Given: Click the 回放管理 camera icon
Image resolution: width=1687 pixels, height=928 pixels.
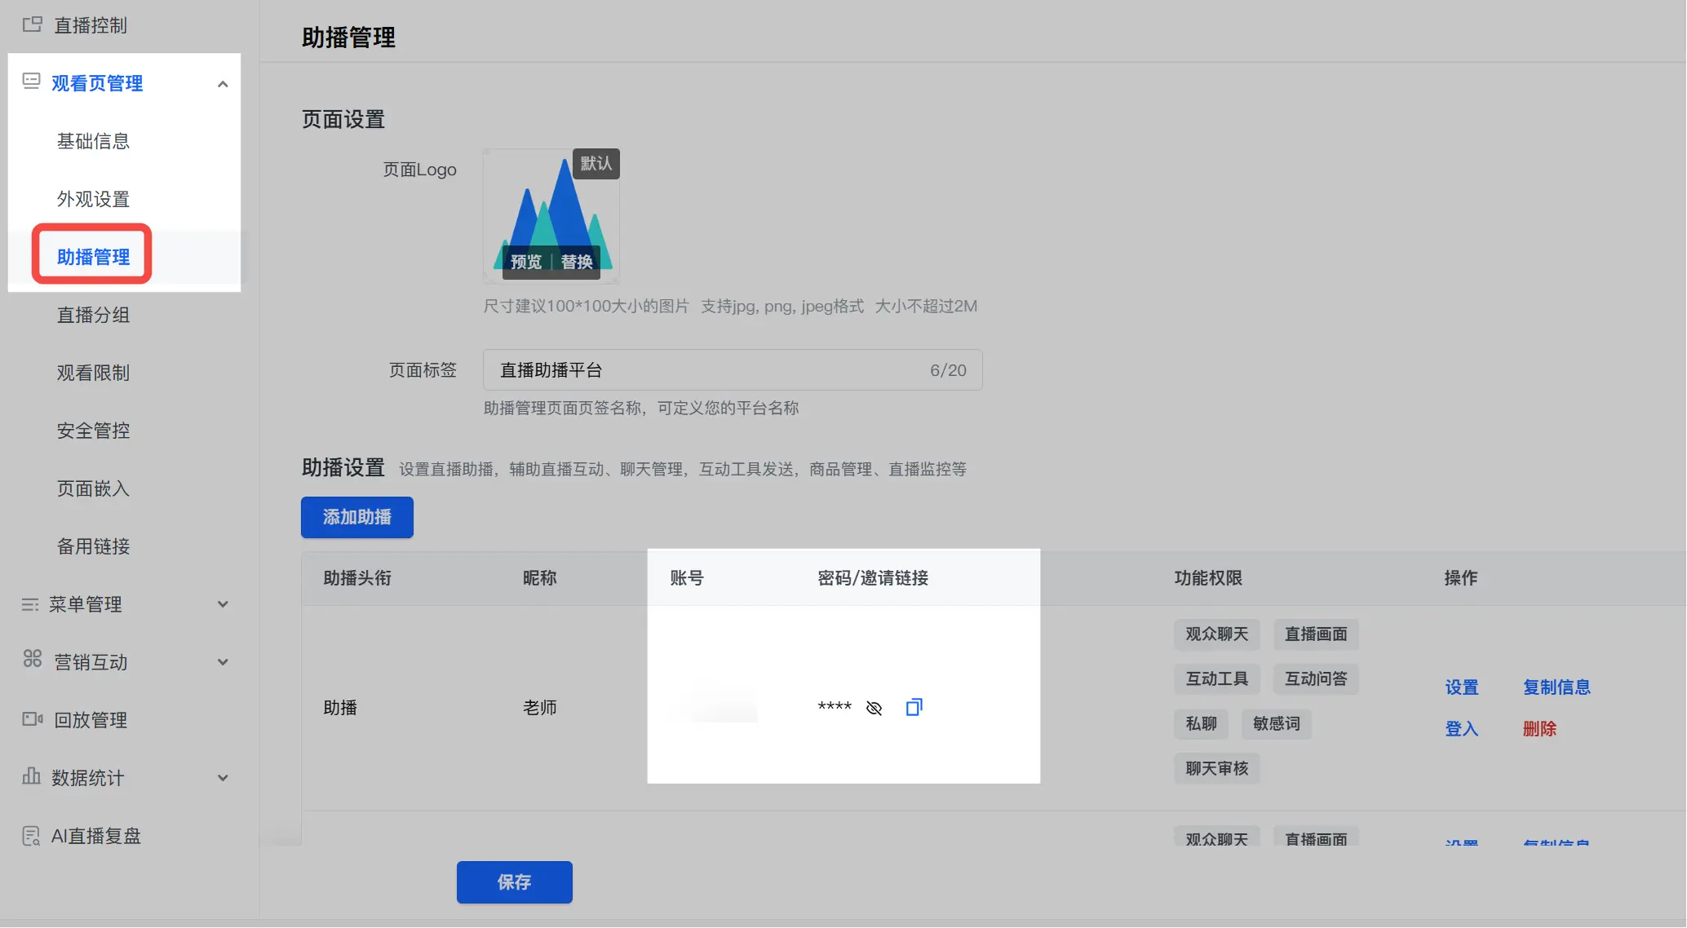Looking at the screenshot, I should point(33,719).
